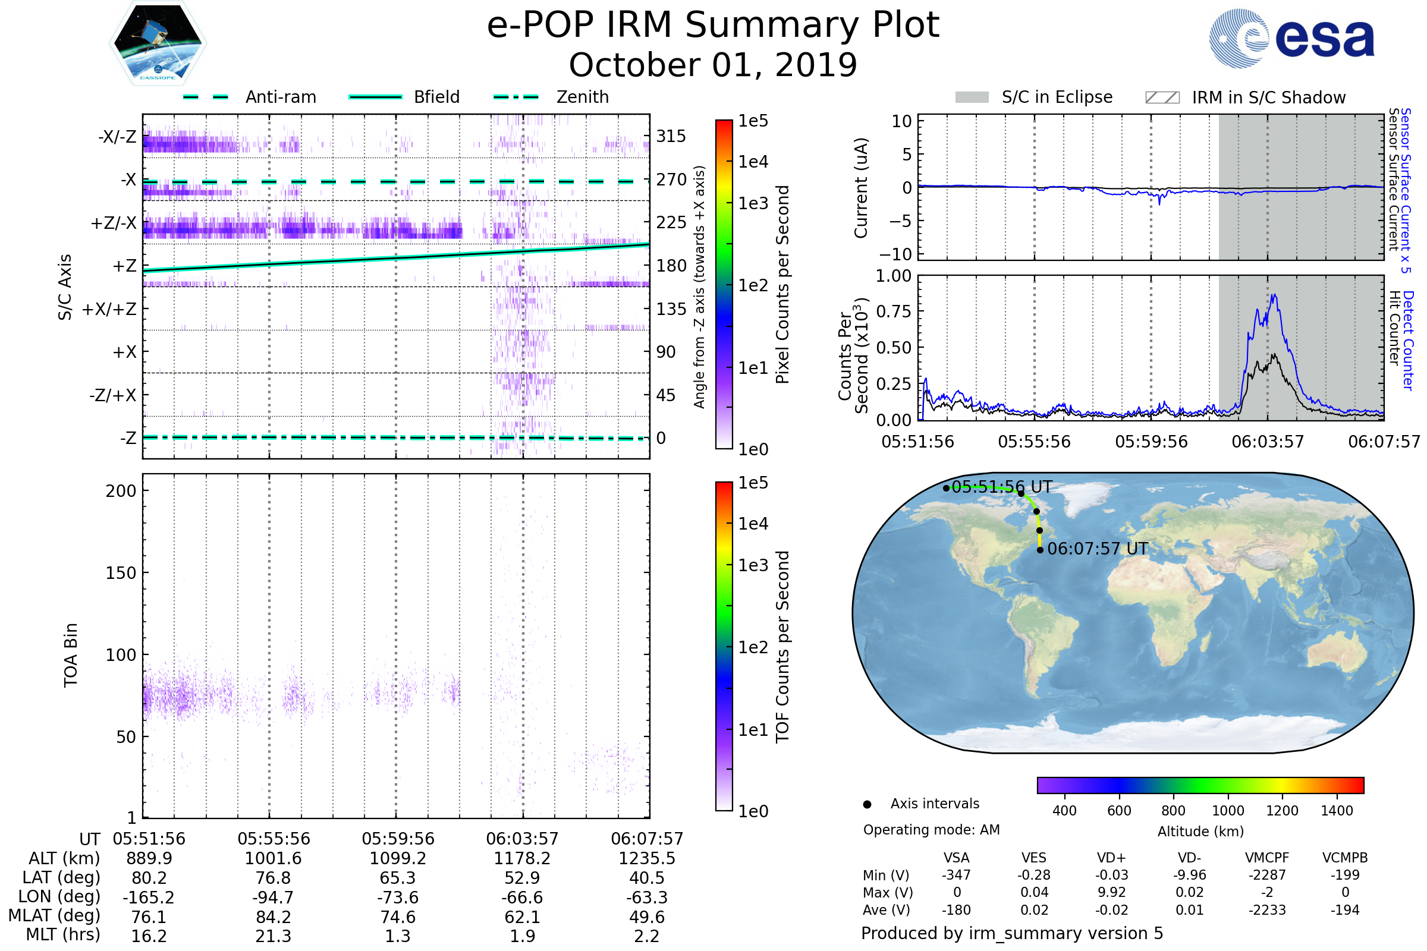Click the Zenith dash-dot legend line

click(x=516, y=97)
